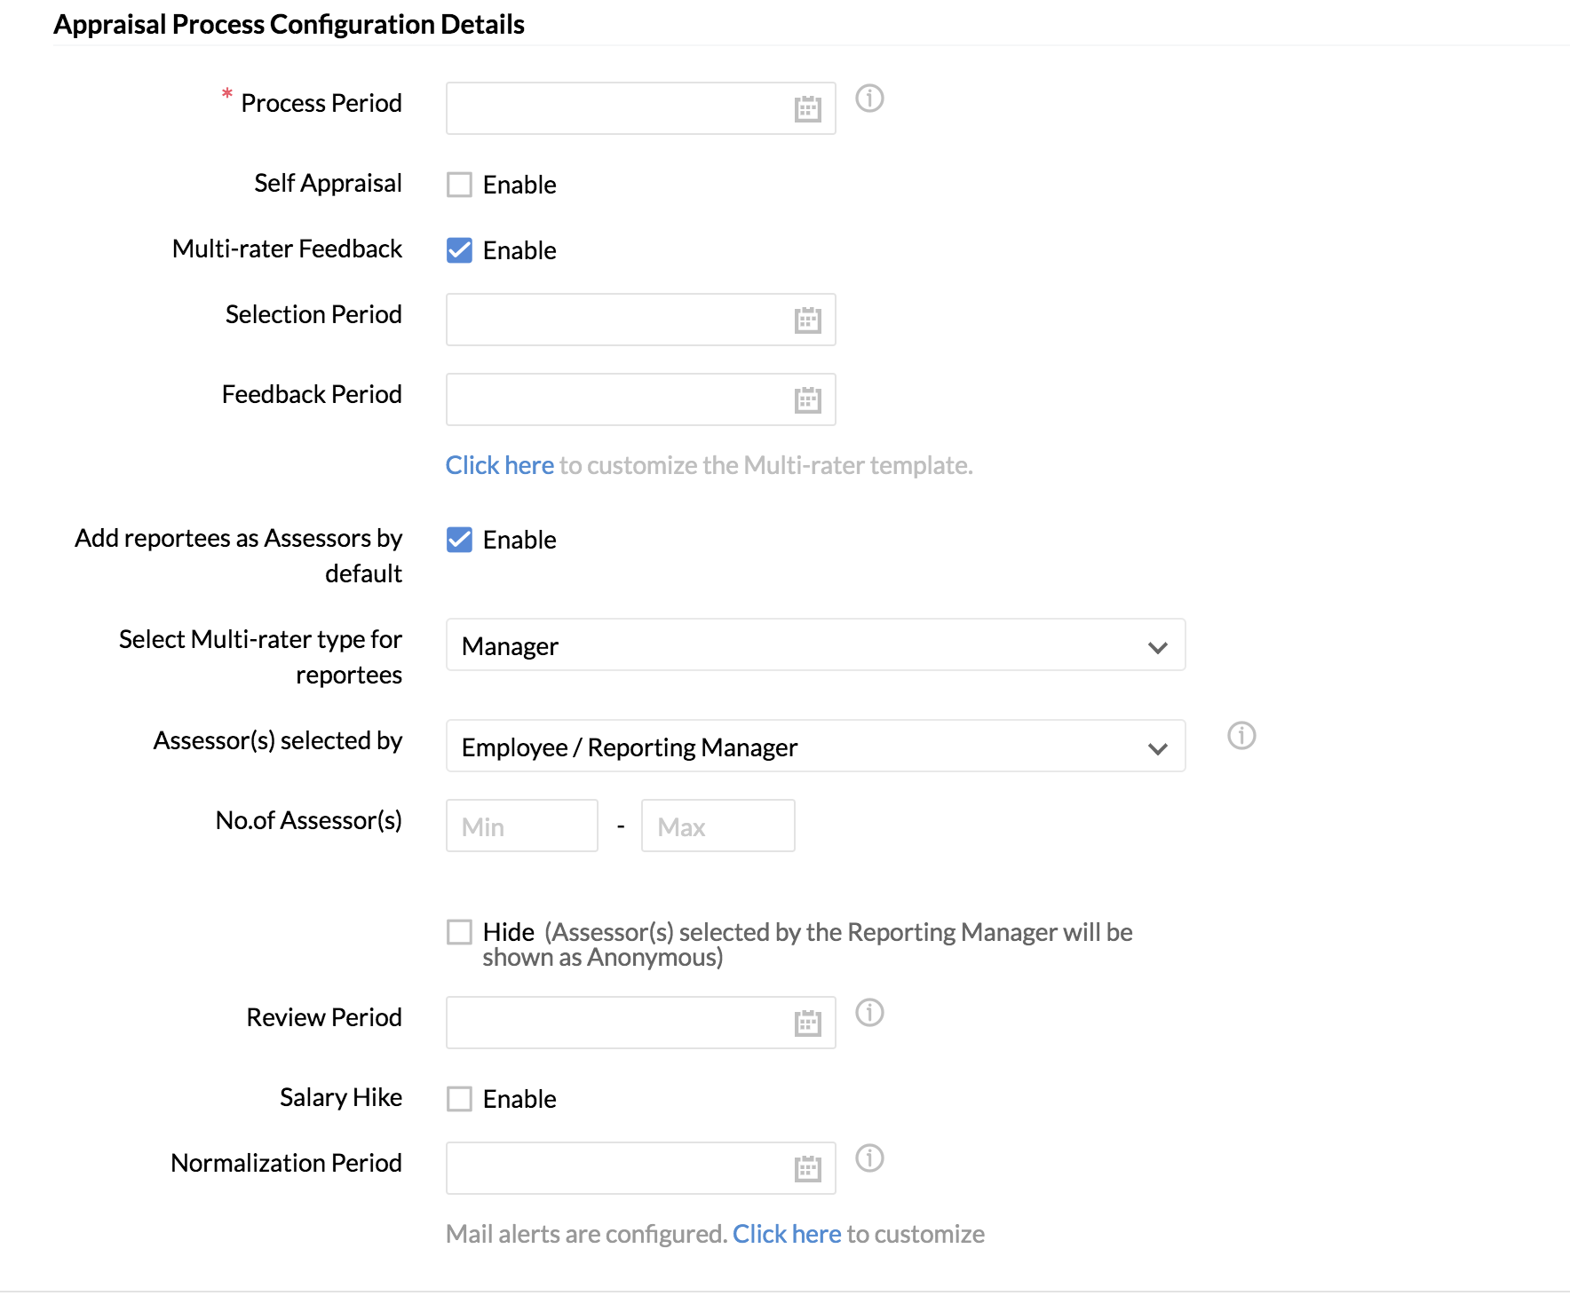The height and width of the screenshot is (1296, 1570).
Task: Click here to customize Multi-rater template
Action: pyautogui.click(x=500, y=465)
